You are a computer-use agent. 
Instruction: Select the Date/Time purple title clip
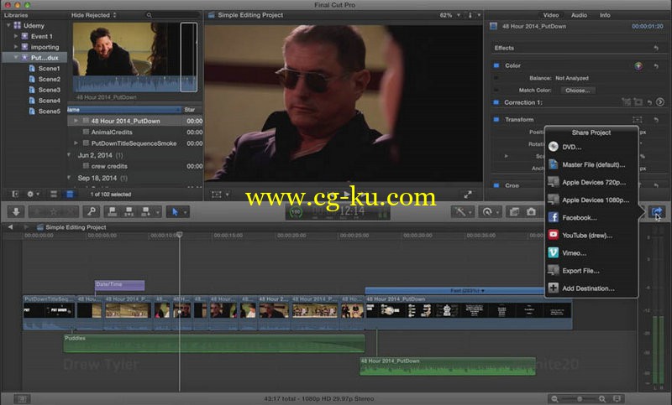coord(119,285)
